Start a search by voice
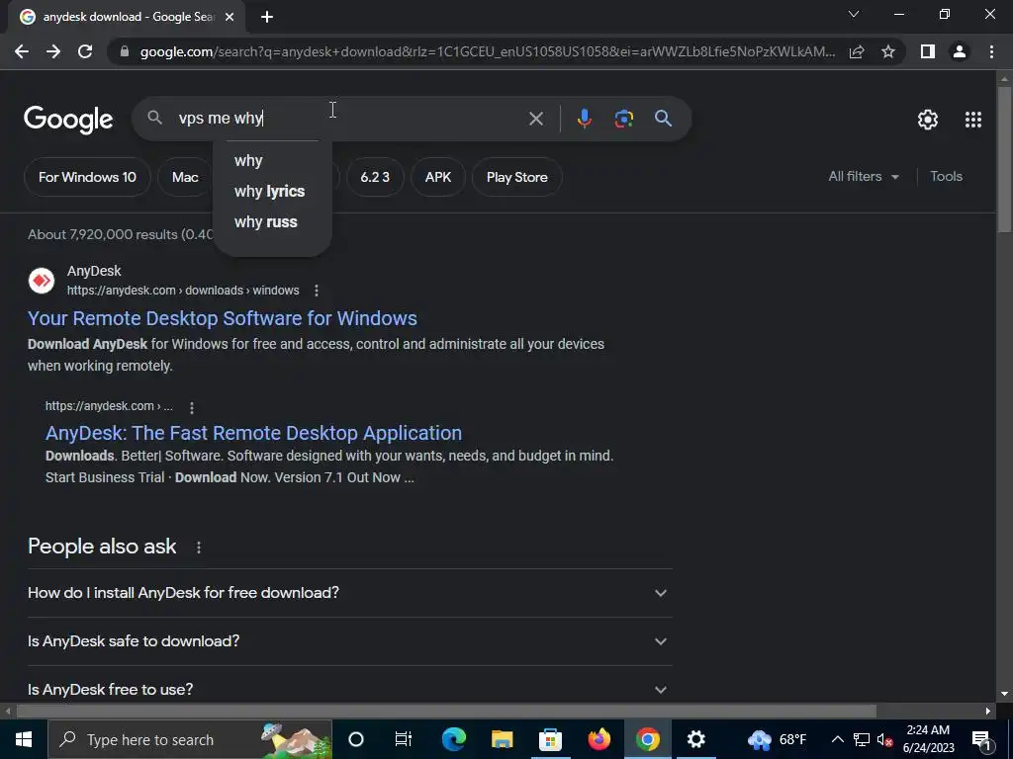1013x759 pixels. click(x=584, y=119)
